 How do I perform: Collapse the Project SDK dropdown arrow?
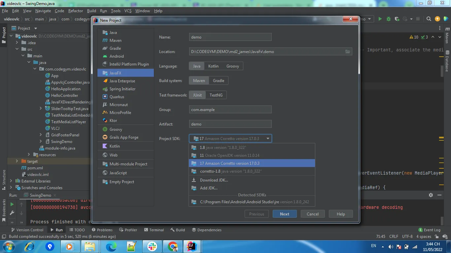tap(268, 139)
